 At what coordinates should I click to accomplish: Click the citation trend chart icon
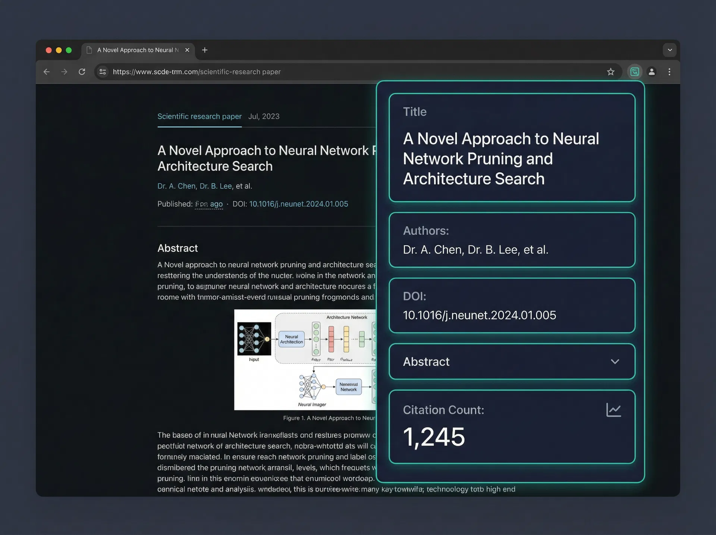tap(613, 410)
